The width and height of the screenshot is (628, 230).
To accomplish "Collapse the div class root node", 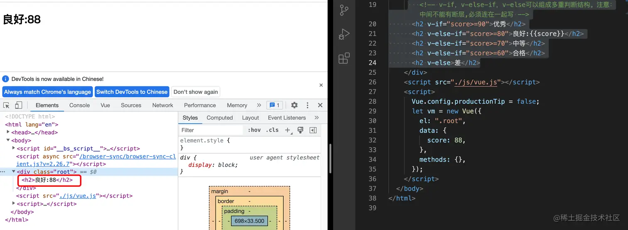I will click(14, 171).
